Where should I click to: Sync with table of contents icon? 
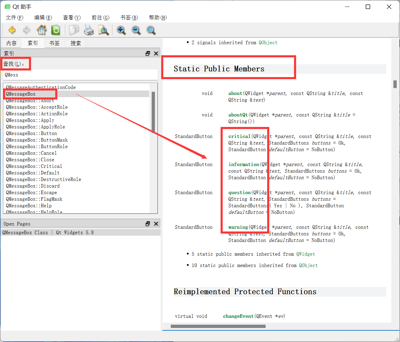(56, 30)
